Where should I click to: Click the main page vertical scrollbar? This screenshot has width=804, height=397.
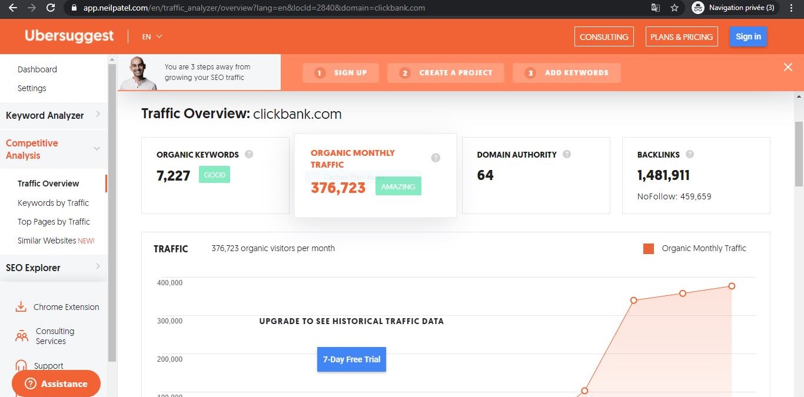(x=799, y=154)
